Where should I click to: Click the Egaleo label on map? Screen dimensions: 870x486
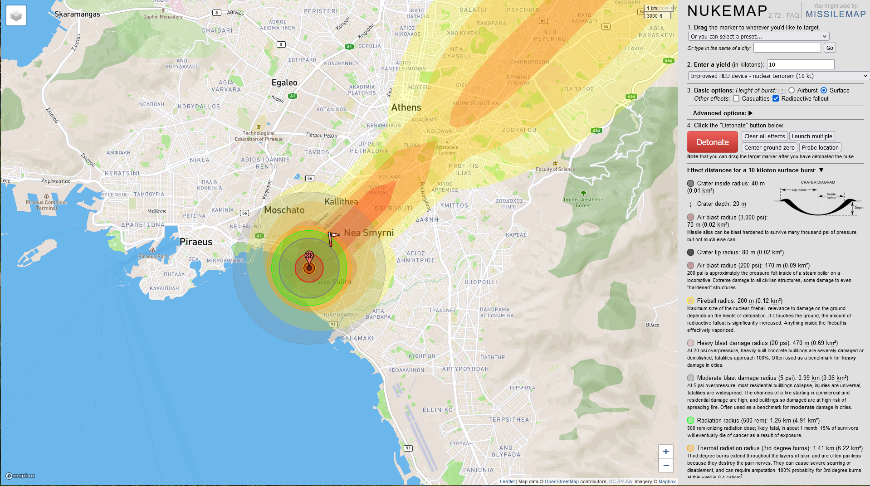point(284,83)
